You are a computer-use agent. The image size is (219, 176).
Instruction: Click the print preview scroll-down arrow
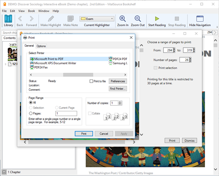[141, 135]
